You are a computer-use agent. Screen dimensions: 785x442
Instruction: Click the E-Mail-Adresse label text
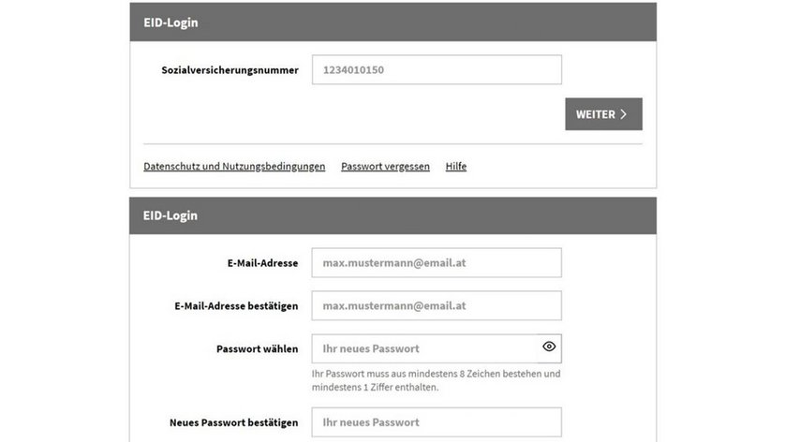coord(263,263)
